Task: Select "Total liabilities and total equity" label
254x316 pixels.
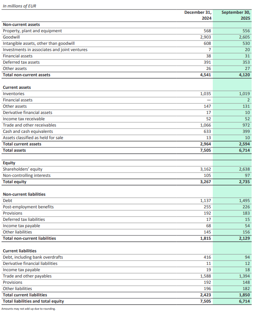Action: [x=33, y=301]
